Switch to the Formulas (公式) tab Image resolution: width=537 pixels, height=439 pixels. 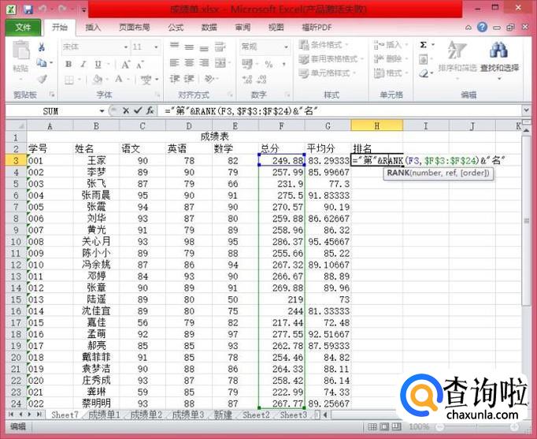coord(176,28)
